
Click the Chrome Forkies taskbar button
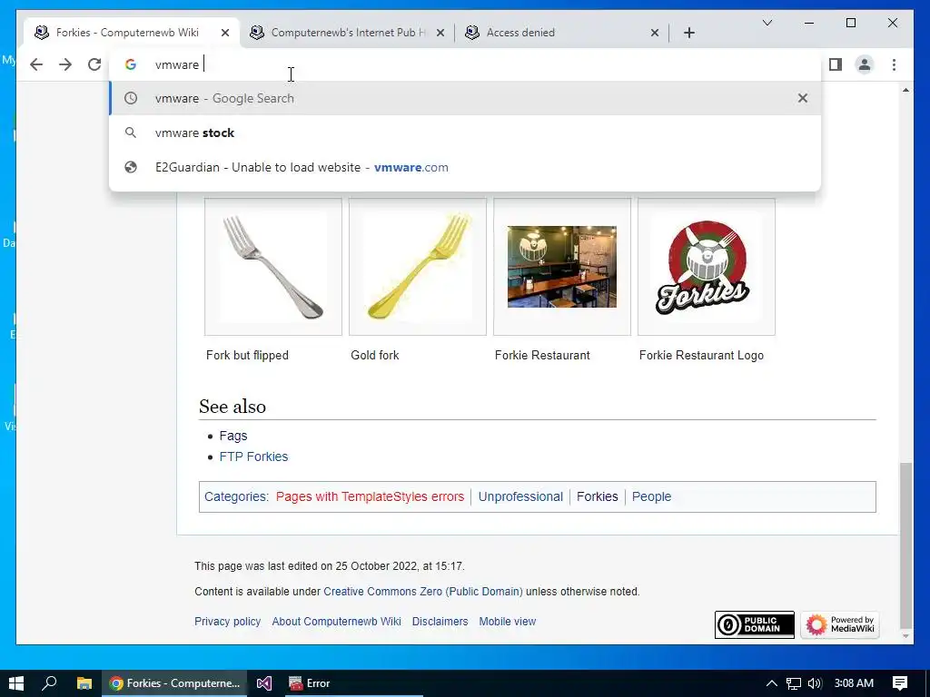coord(175,682)
